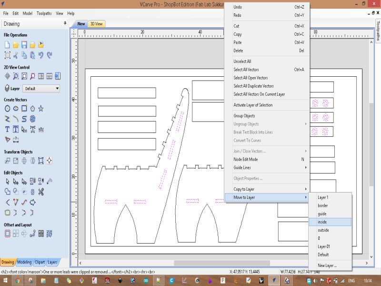Select the dimension measure icon with question mark
The height and width of the screenshot is (286, 381).
click(16, 140)
